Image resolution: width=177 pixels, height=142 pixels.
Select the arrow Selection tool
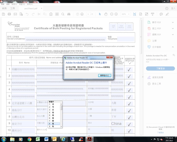click(x=100, y=14)
